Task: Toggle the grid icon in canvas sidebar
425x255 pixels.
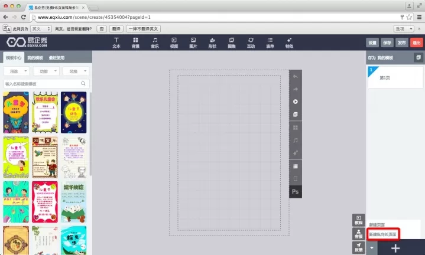Action: tap(296, 166)
